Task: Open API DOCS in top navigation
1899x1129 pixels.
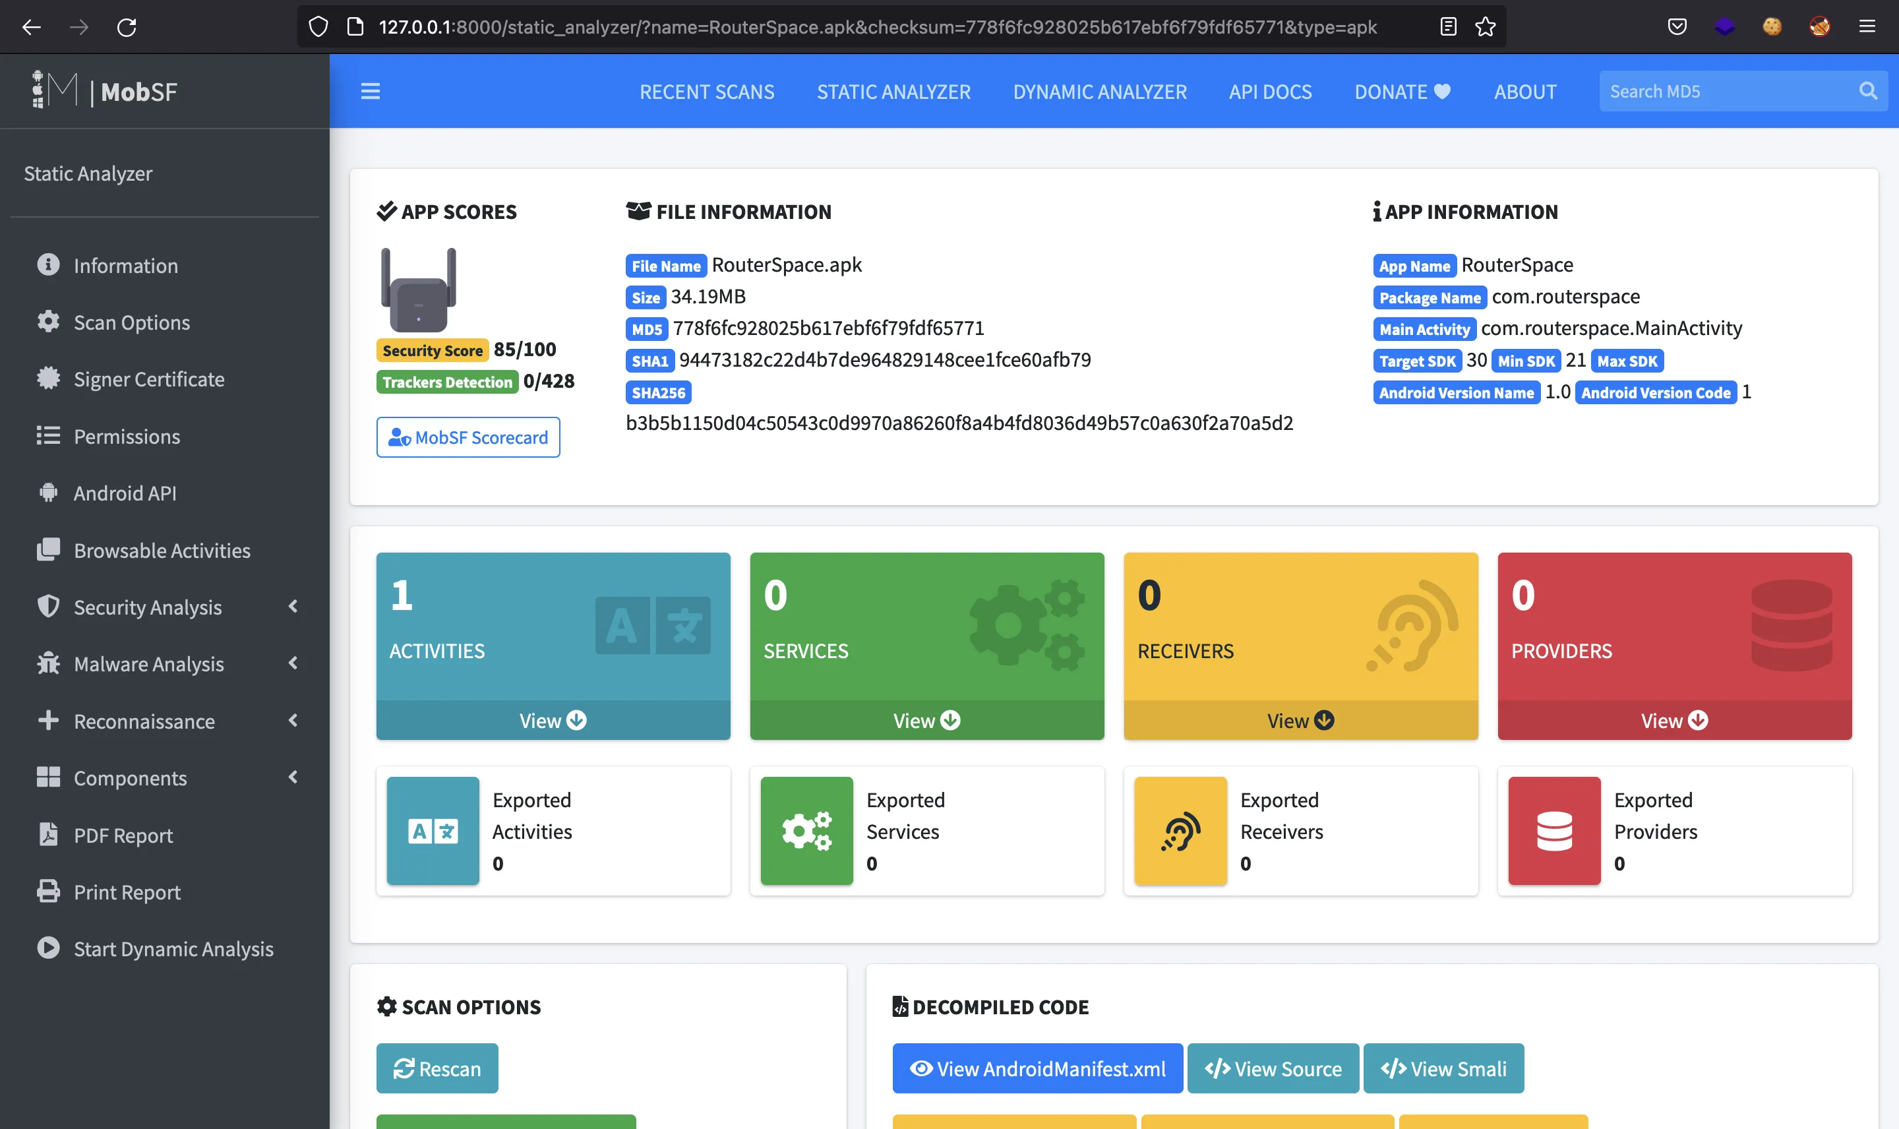Action: coord(1270,91)
